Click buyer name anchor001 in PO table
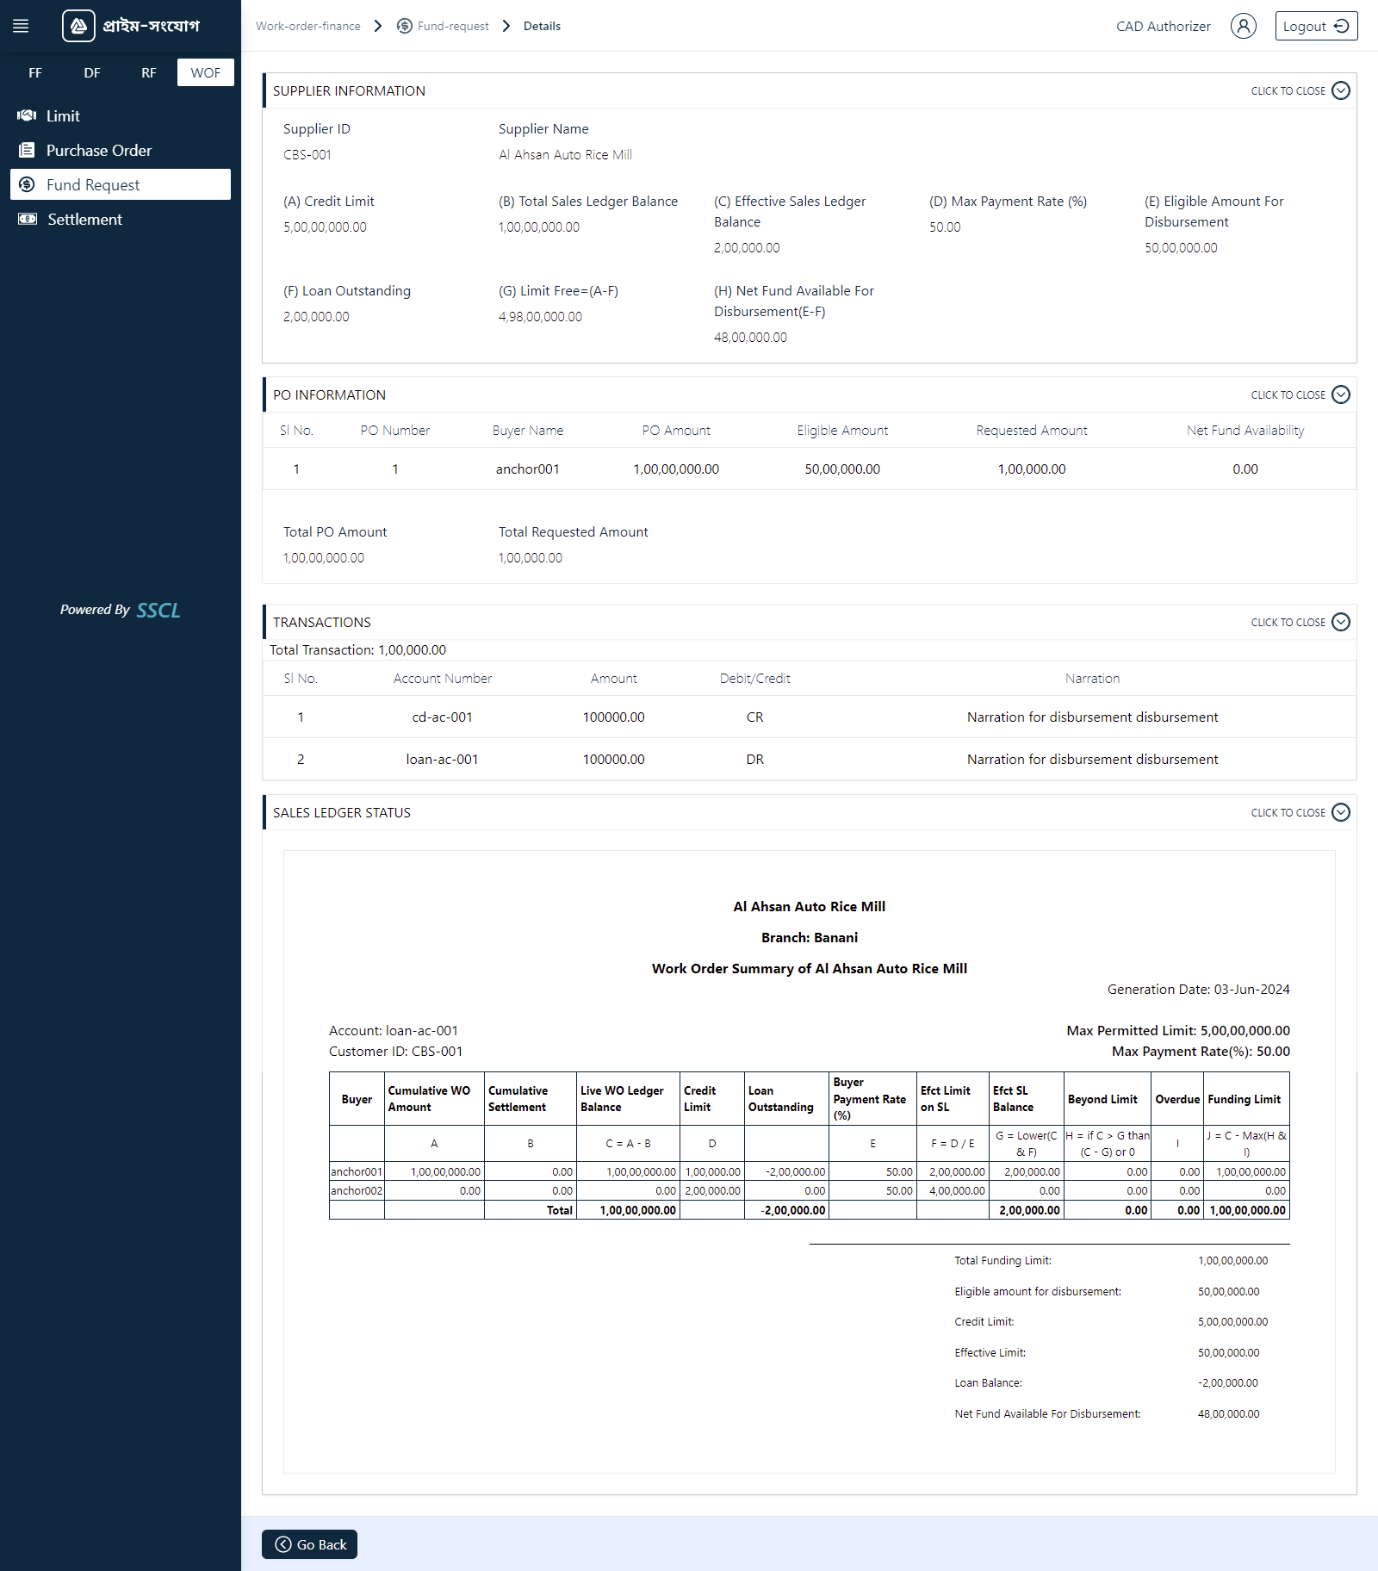Image resolution: width=1378 pixels, height=1571 pixels. pyautogui.click(x=527, y=469)
